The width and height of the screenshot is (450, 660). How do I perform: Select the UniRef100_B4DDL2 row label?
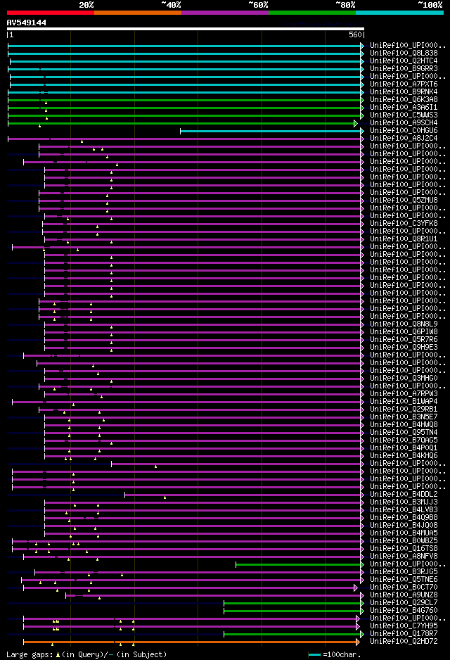coord(404,494)
